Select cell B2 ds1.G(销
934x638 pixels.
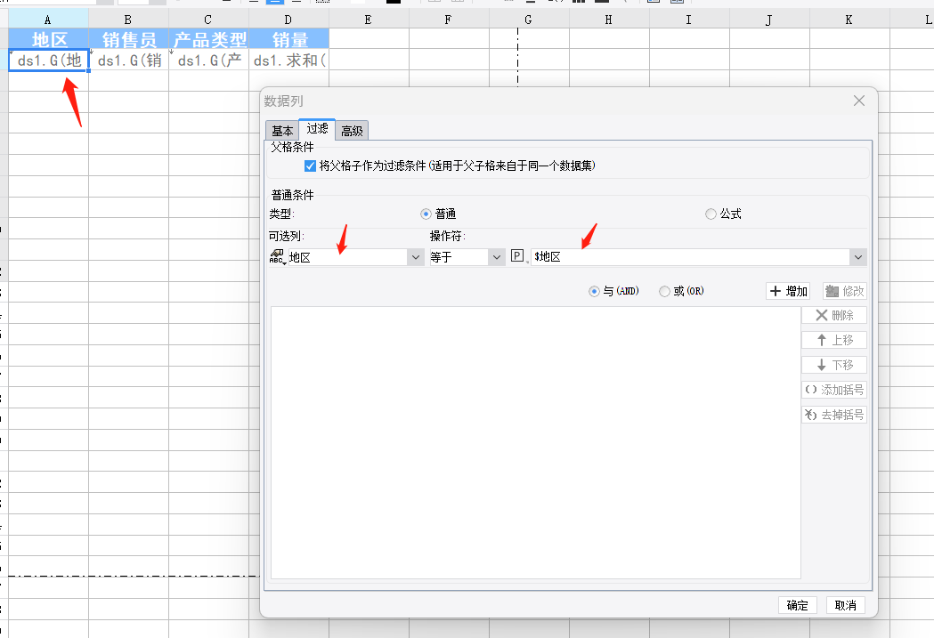pos(129,61)
